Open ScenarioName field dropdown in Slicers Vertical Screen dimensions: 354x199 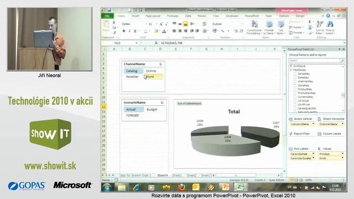(313, 124)
